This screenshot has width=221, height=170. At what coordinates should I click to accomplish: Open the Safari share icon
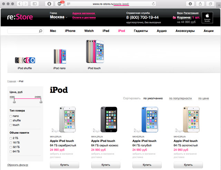point(200,4)
